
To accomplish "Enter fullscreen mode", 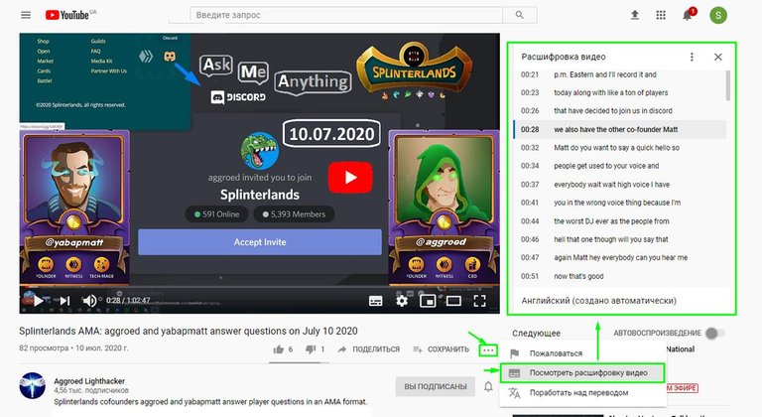I will (479, 301).
